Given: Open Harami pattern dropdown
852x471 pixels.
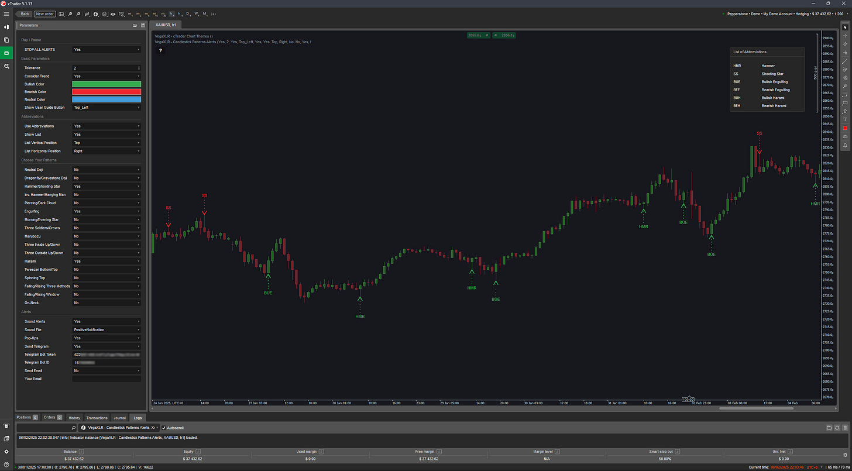Looking at the screenshot, I should coord(106,261).
